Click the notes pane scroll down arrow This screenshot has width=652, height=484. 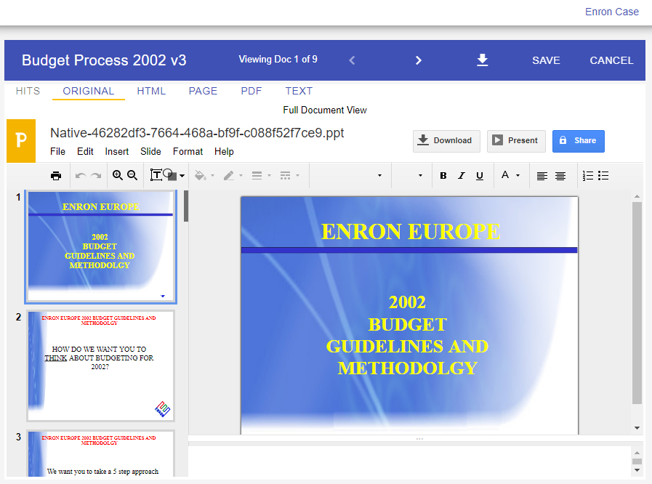click(637, 470)
